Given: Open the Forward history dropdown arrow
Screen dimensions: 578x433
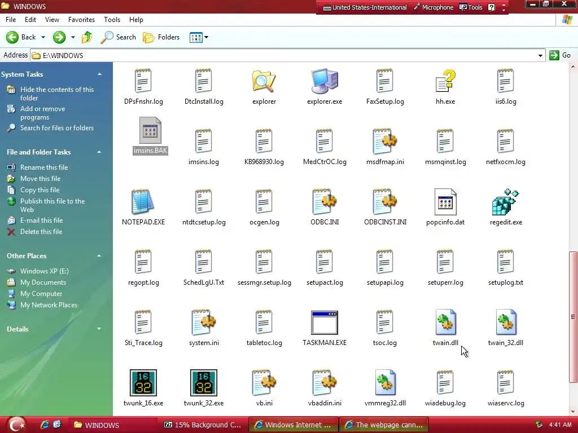Looking at the screenshot, I should pyautogui.click(x=73, y=37).
